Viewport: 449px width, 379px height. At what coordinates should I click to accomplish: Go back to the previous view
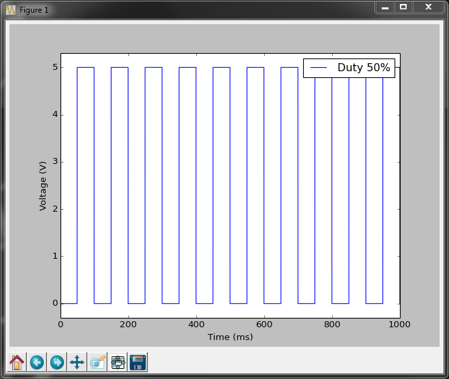pyautogui.click(x=37, y=363)
